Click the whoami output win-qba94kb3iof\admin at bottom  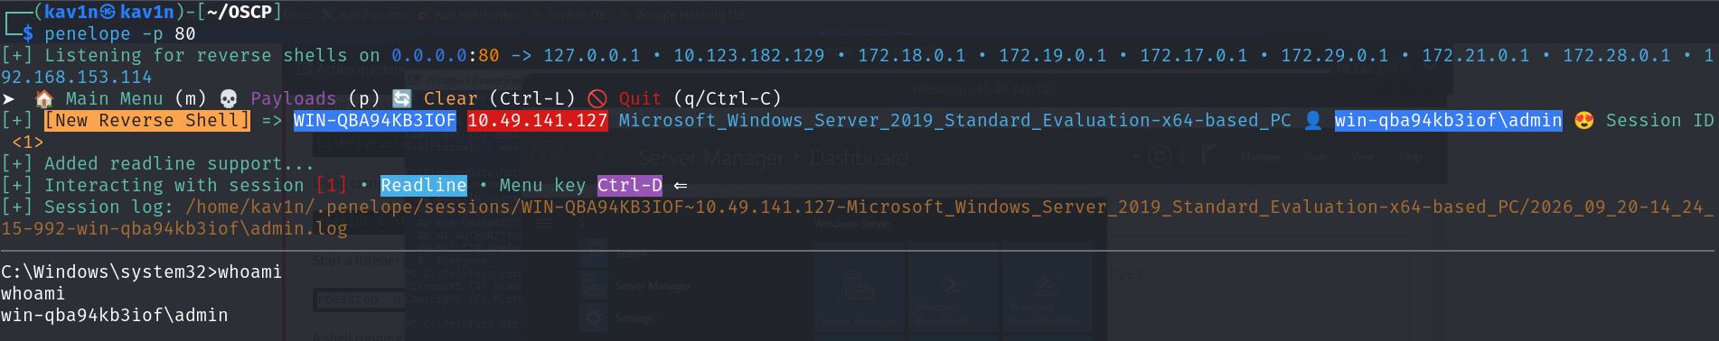[x=115, y=315]
